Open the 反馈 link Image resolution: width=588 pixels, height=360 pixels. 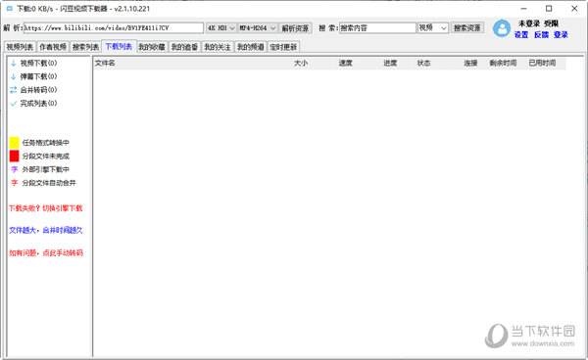point(541,35)
